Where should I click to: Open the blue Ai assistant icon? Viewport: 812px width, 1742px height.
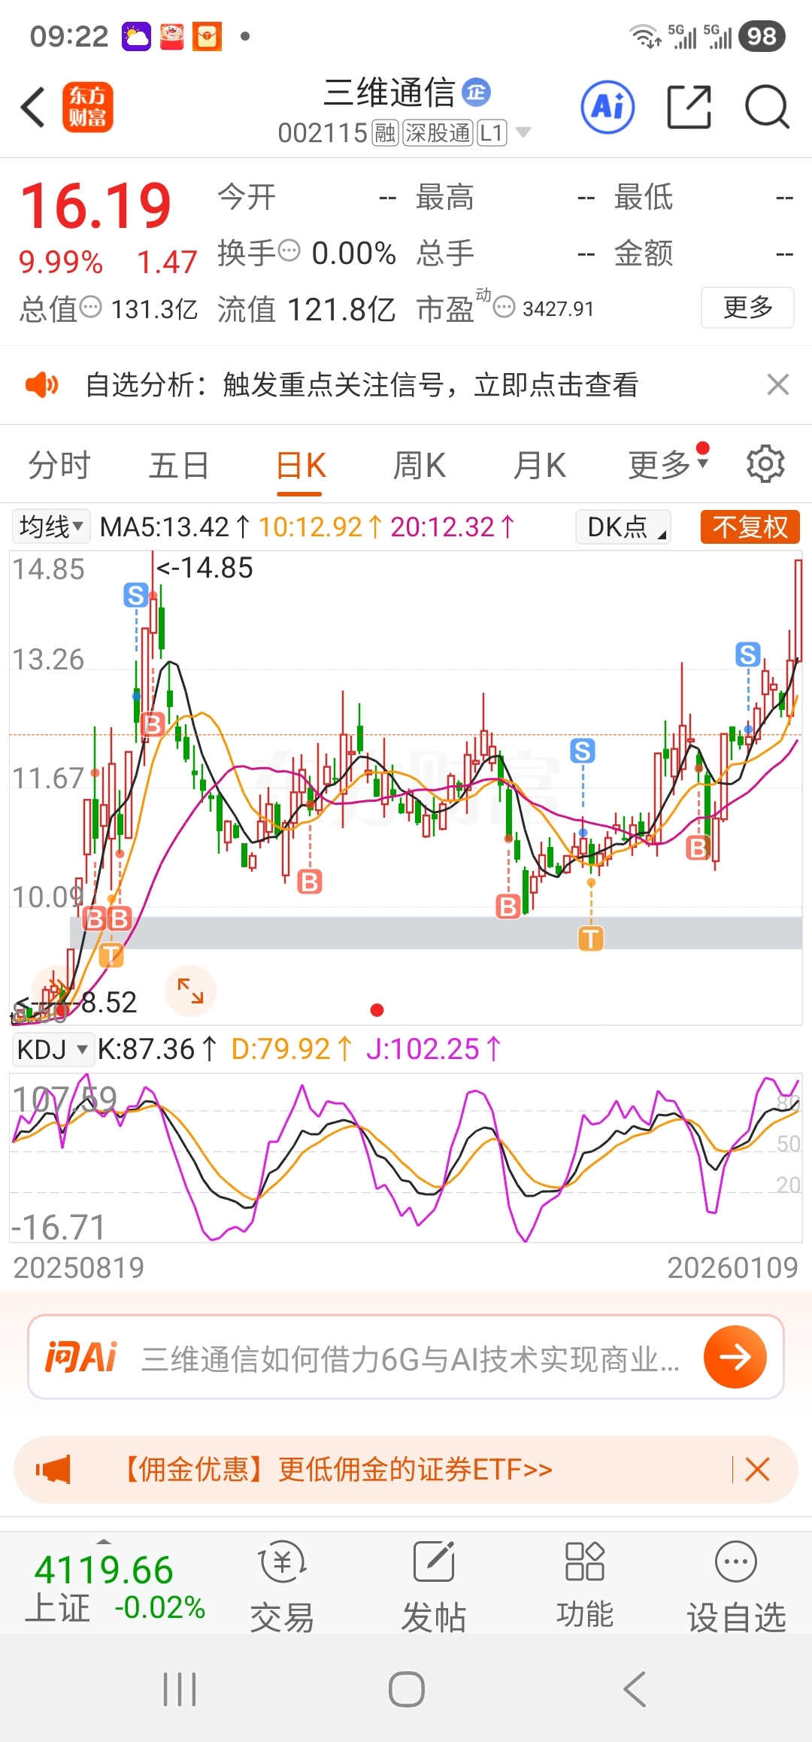click(x=607, y=107)
